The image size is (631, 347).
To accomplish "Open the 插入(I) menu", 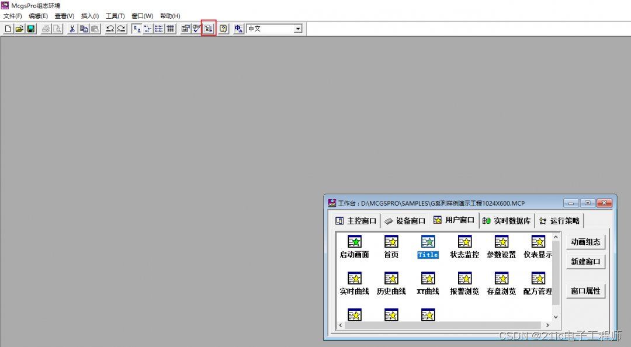I will 90,16.
